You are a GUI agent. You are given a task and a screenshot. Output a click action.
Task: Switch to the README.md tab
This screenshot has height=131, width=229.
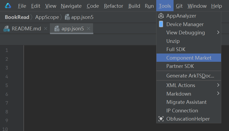[26, 29]
